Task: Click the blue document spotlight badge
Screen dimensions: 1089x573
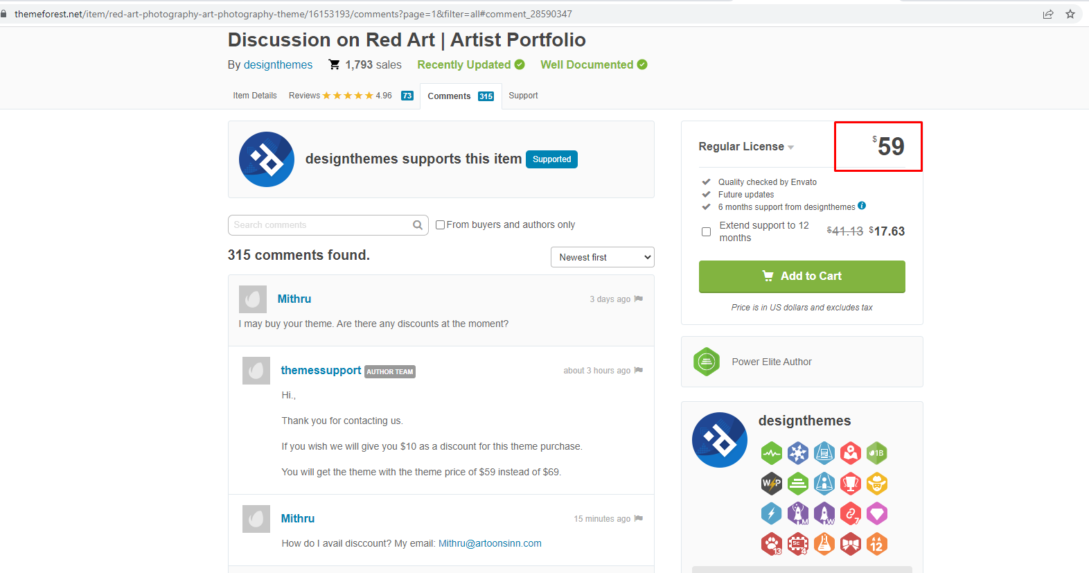Action: (x=824, y=453)
